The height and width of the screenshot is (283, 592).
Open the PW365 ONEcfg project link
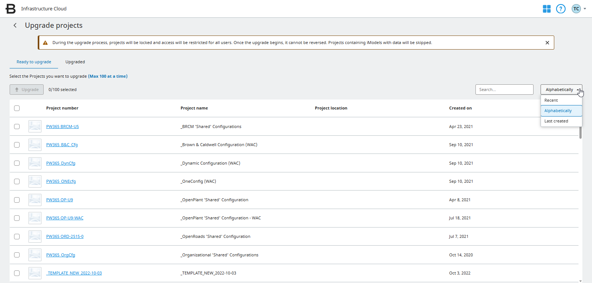(x=61, y=181)
